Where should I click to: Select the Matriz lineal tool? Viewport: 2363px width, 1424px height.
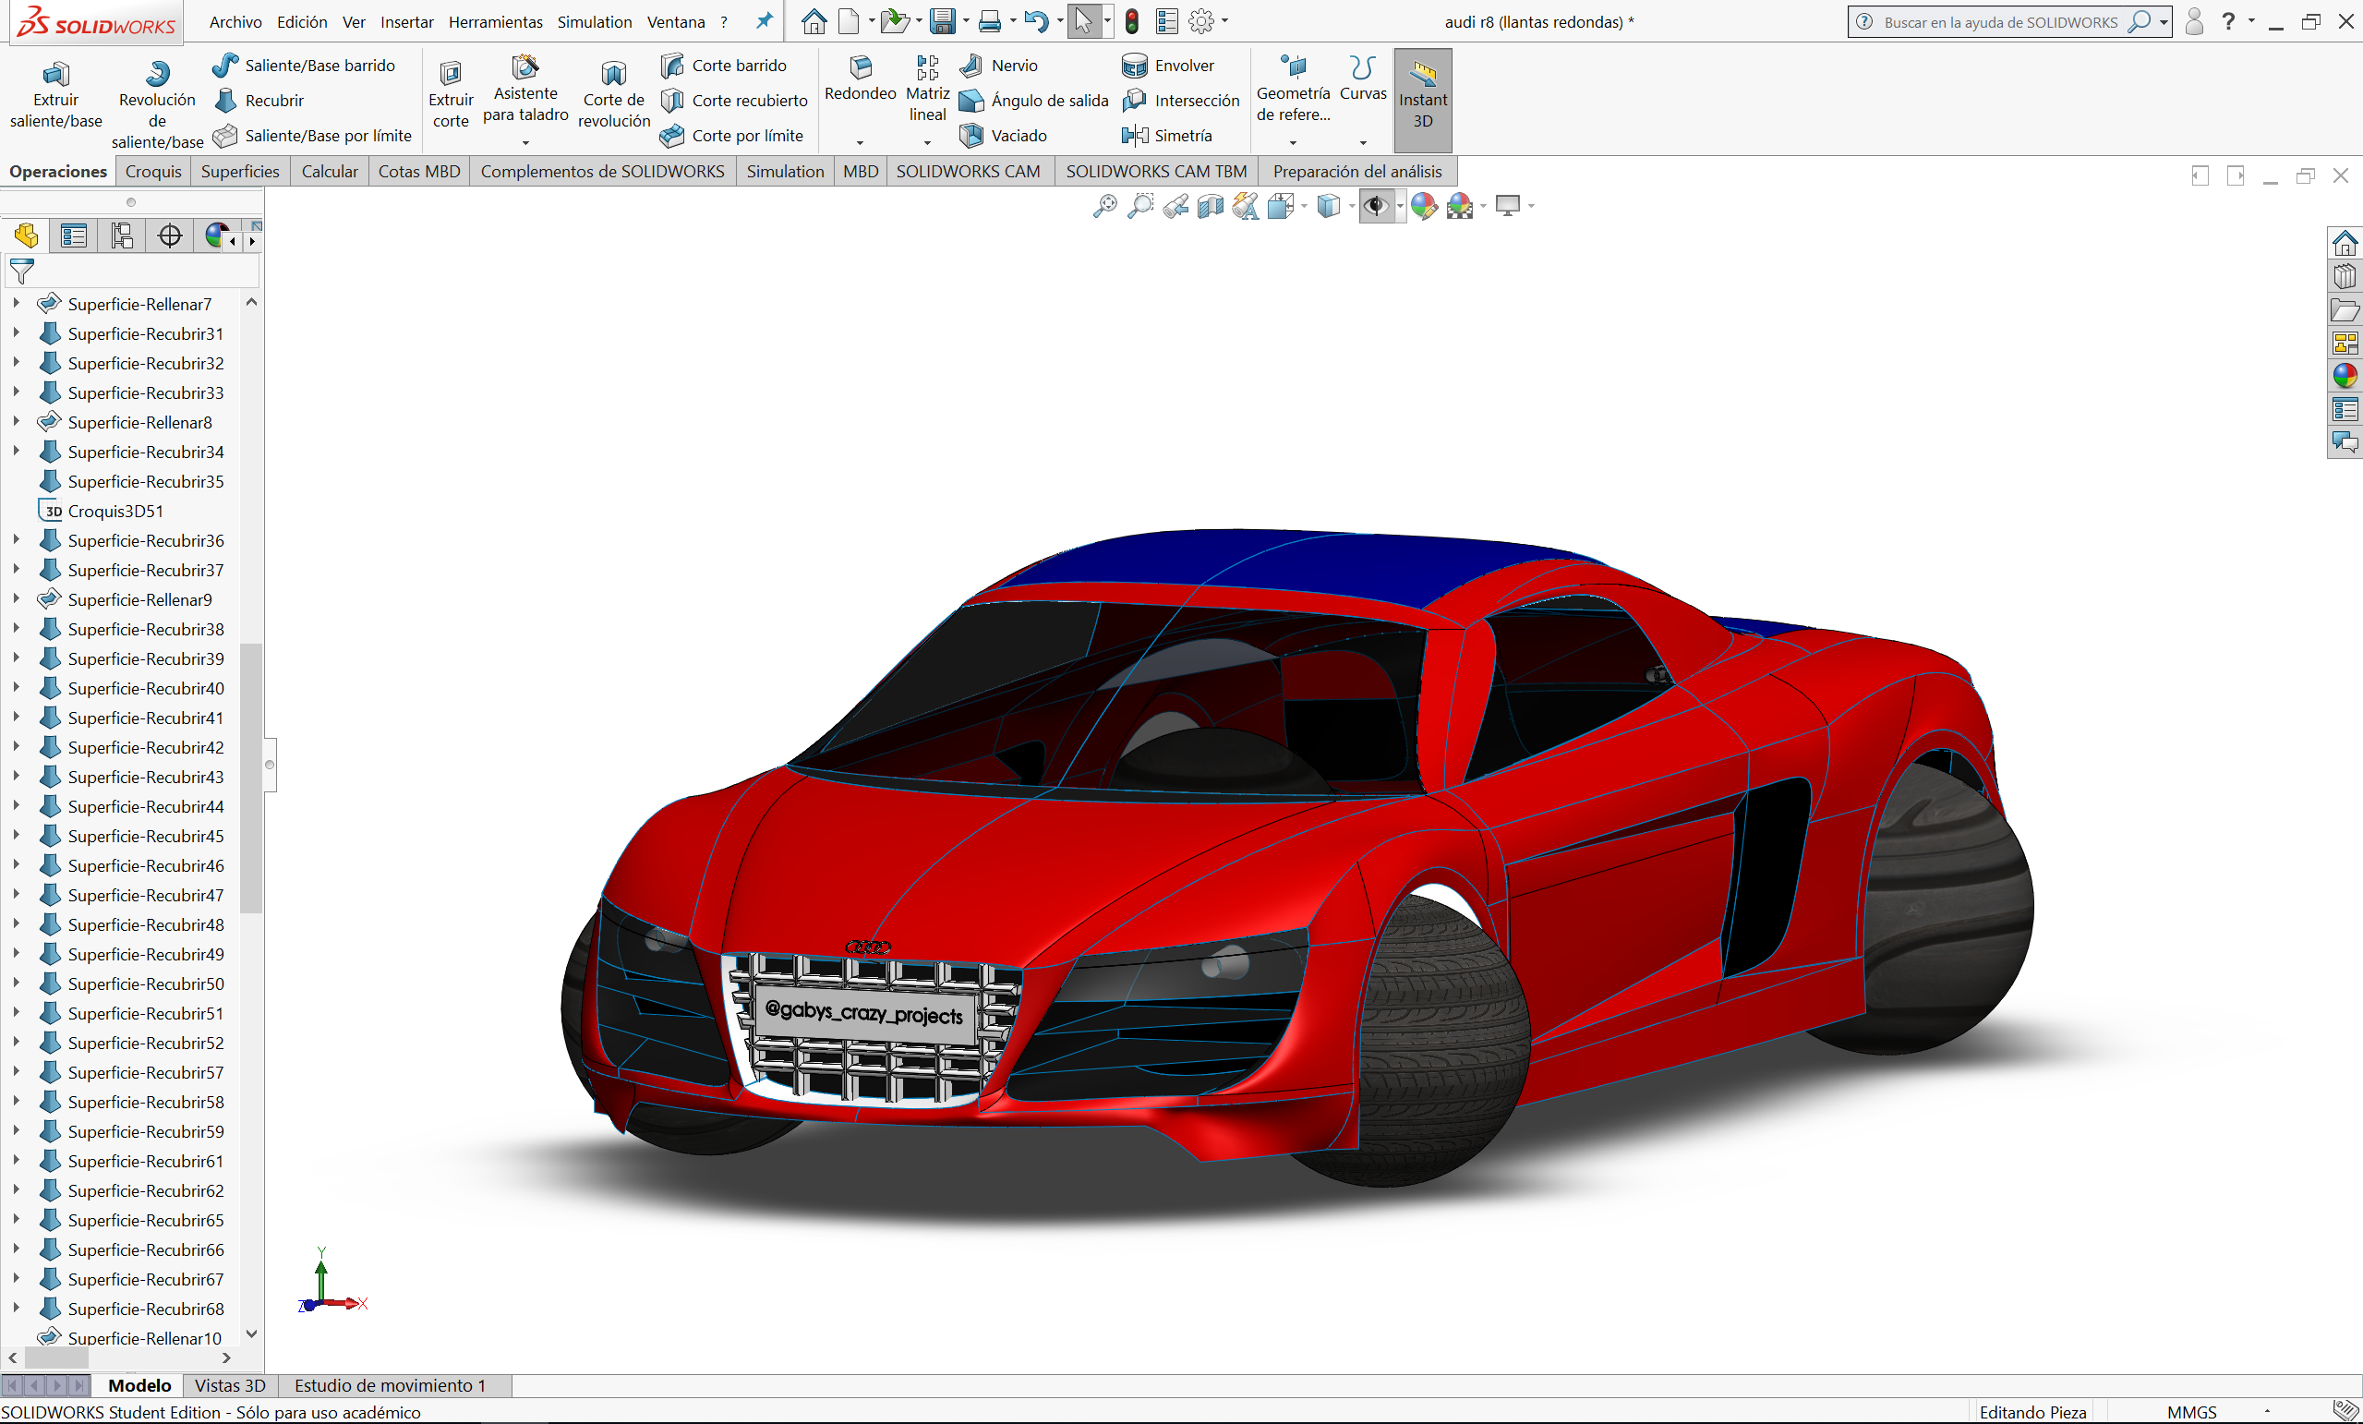pos(927,89)
